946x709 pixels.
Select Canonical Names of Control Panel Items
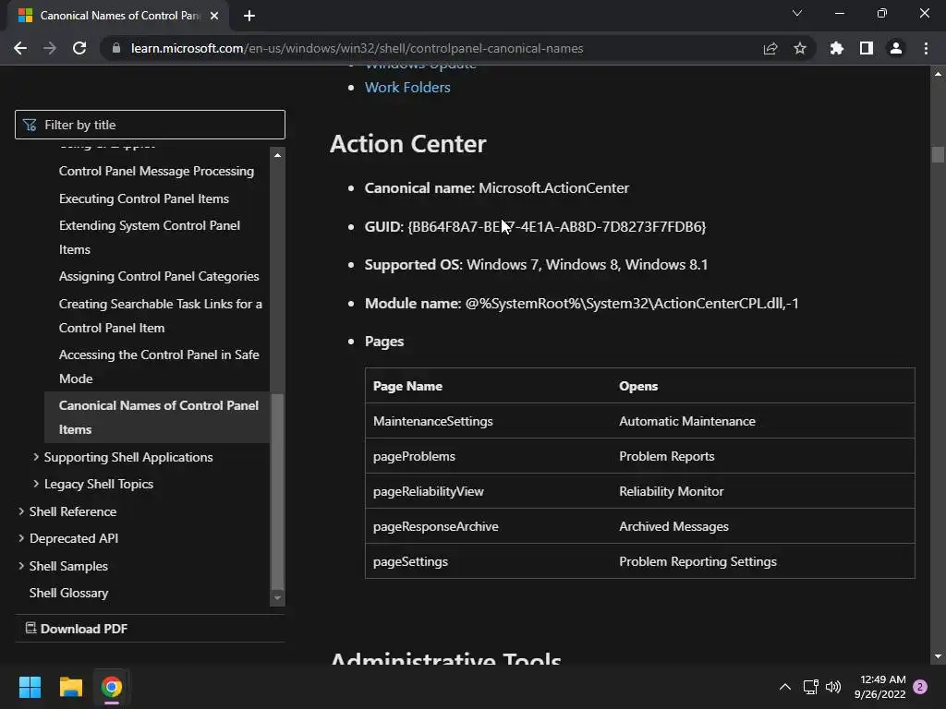(158, 417)
